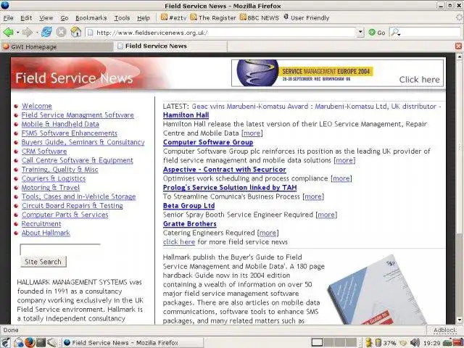The width and height of the screenshot is (464, 348).
Task: Click the yellow figure tray icon
Action: (x=369, y=343)
